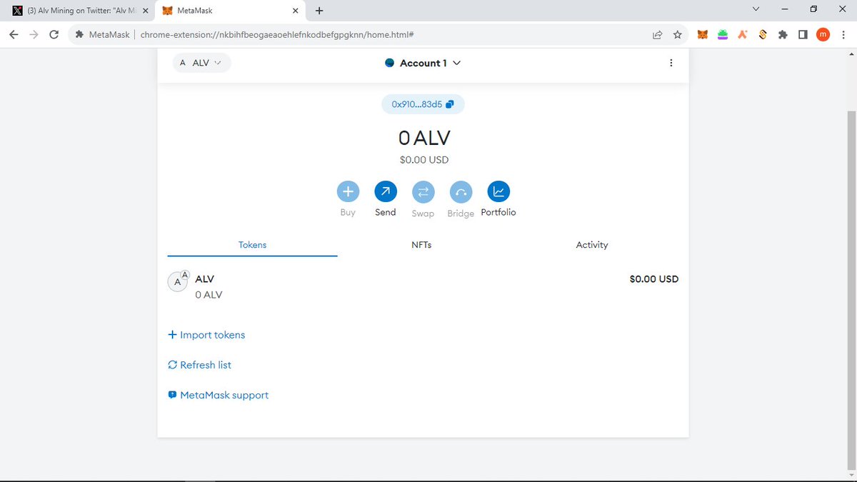Click the Import tokens link
Viewport: 857px width, 482px height.
pyautogui.click(x=206, y=335)
